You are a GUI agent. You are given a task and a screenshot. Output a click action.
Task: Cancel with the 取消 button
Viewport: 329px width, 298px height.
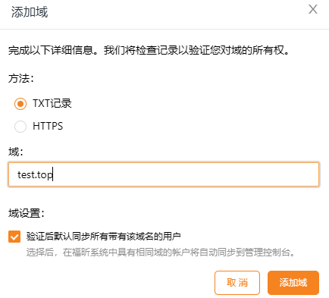237,283
